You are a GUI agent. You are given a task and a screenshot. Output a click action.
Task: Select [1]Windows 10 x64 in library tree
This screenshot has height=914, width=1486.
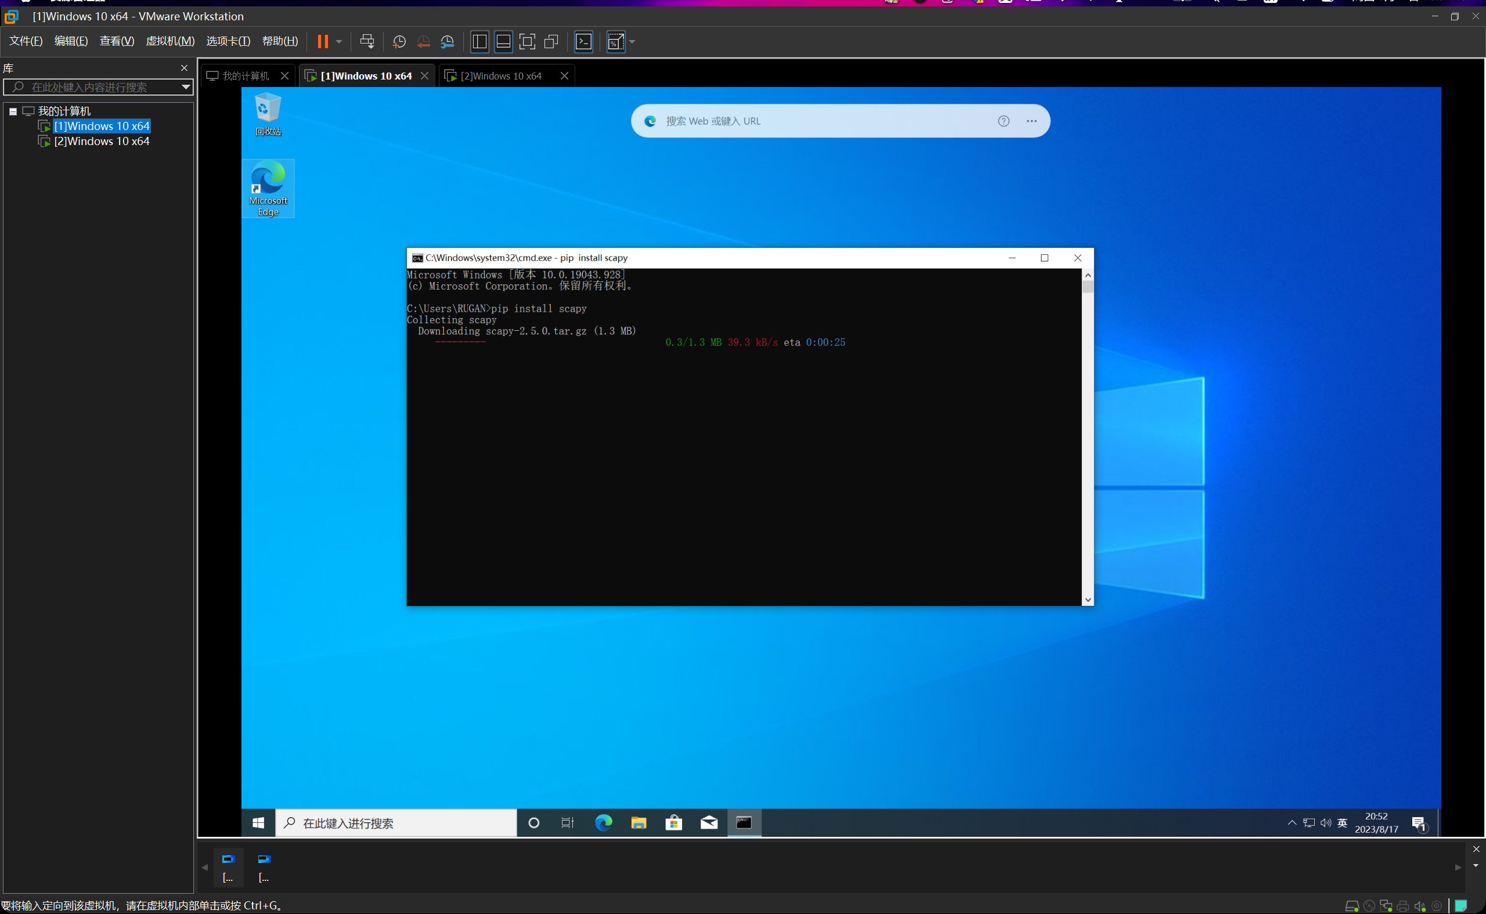click(x=102, y=127)
